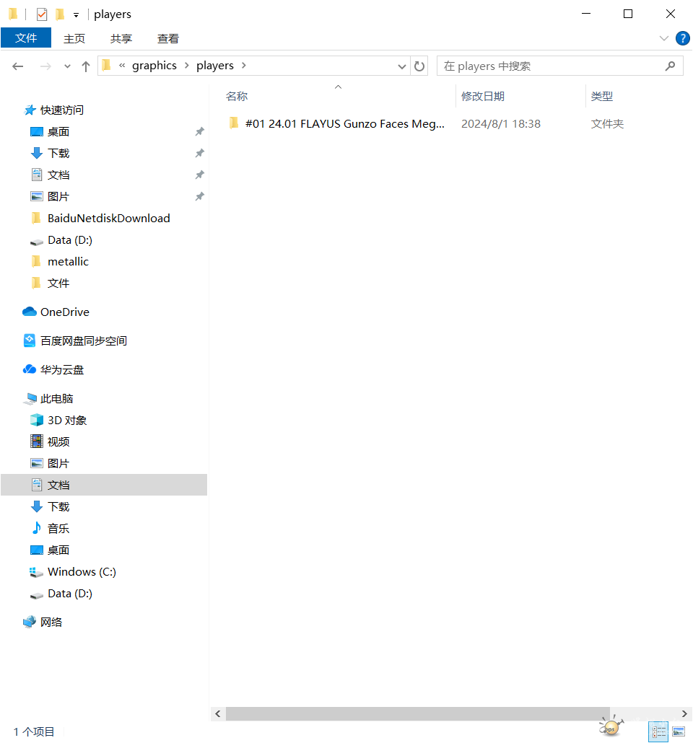The width and height of the screenshot is (693, 743).
Task: Click the OneDrive cloud item
Action: (x=64, y=312)
